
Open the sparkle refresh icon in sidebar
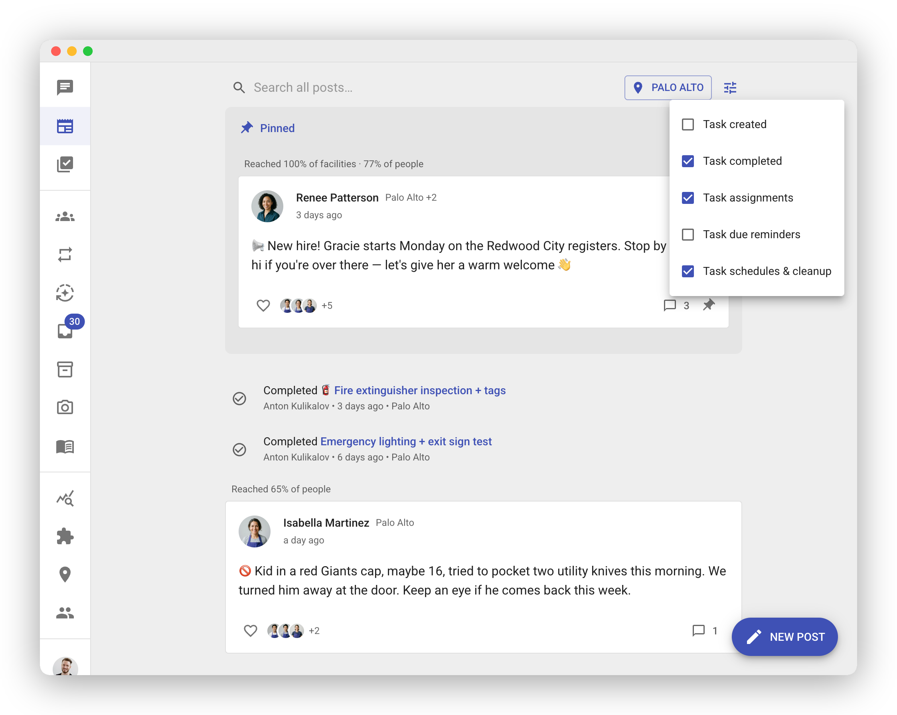tap(65, 293)
